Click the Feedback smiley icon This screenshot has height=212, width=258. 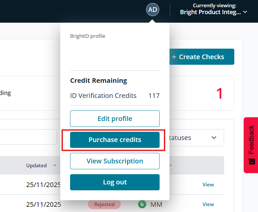pos(251,162)
